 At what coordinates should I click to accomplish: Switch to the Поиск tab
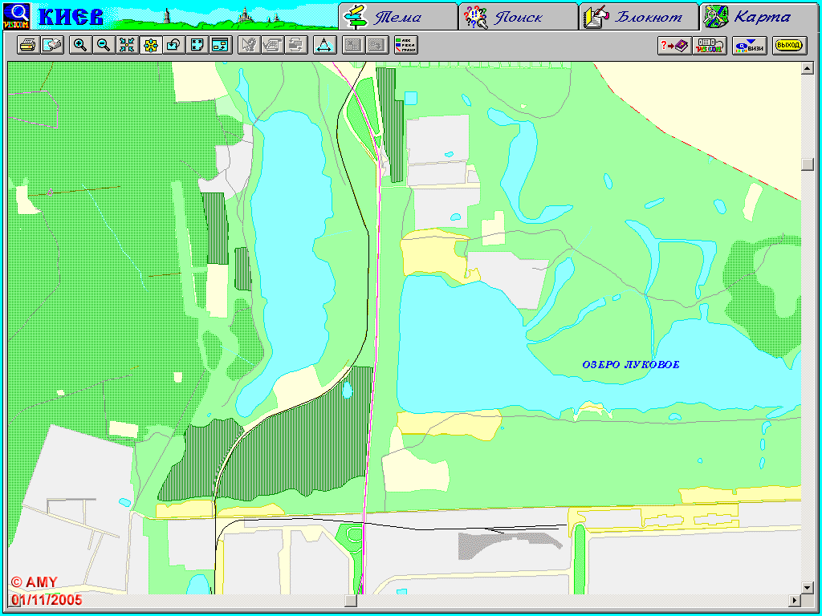pos(519,17)
